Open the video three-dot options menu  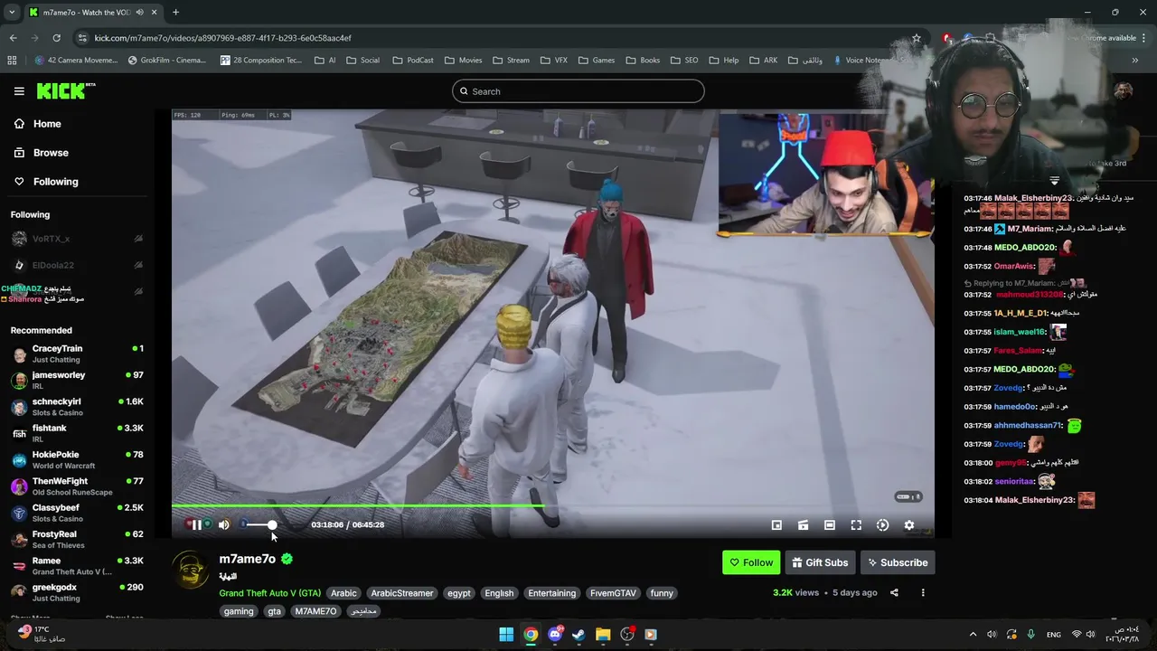point(923,593)
